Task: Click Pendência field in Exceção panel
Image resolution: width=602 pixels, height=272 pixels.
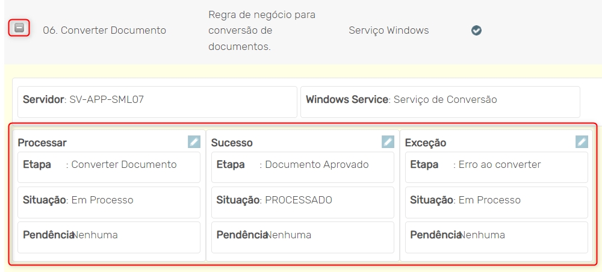Action: [x=497, y=236]
